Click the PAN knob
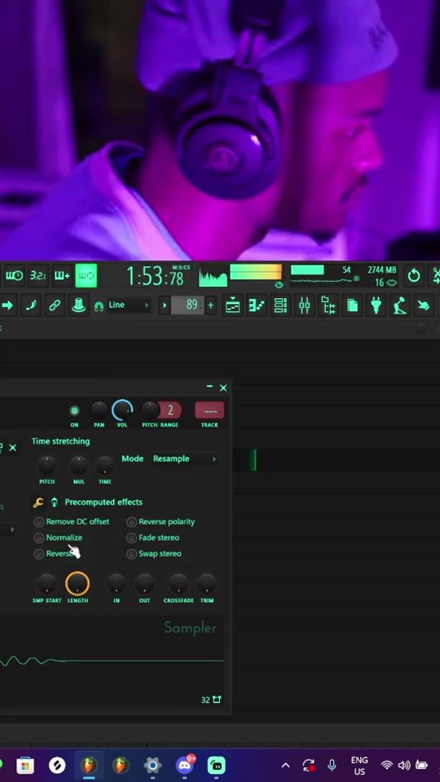Image resolution: width=440 pixels, height=782 pixels. tap(99, 411)
